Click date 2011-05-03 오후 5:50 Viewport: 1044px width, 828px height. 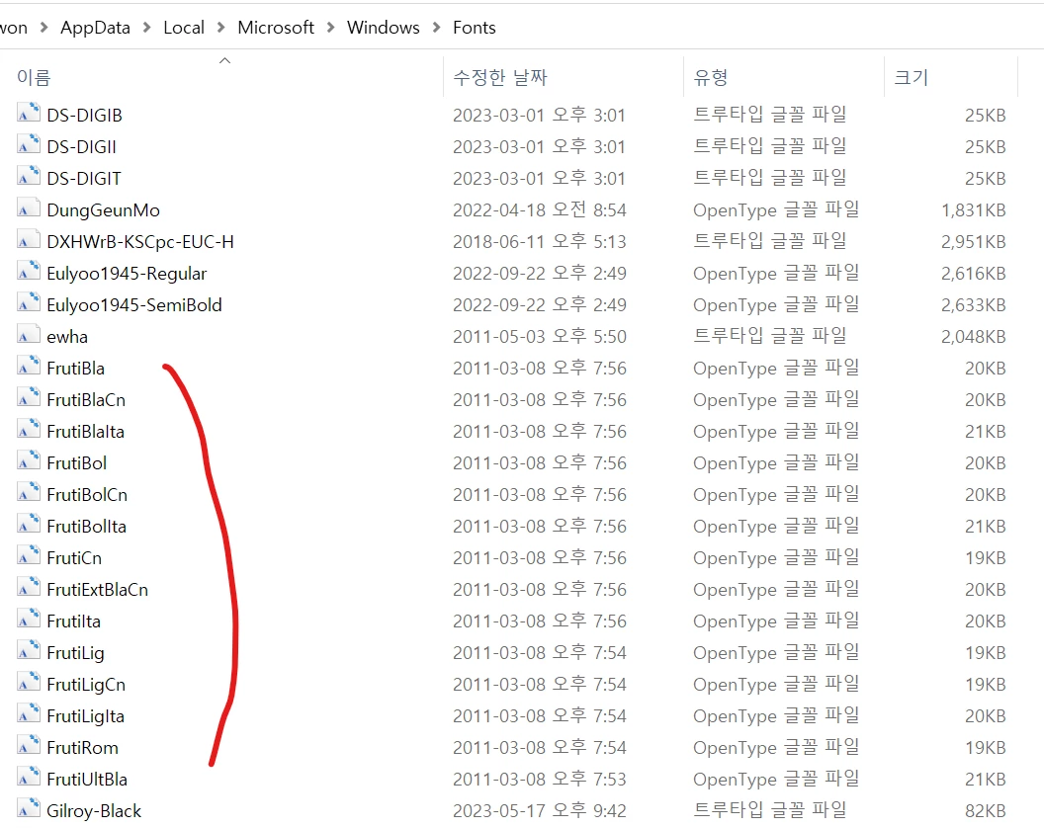pyautogui.click(x=540, y=337)
